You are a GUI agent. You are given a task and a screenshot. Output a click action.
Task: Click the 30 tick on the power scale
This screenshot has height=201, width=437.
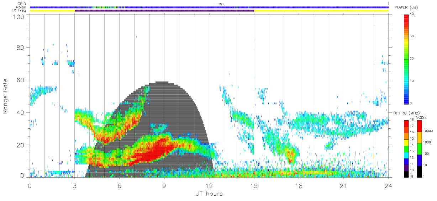coord(411,36)
